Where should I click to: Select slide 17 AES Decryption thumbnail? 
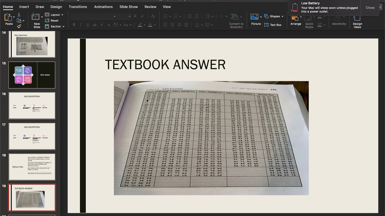(x=32, y=136)
